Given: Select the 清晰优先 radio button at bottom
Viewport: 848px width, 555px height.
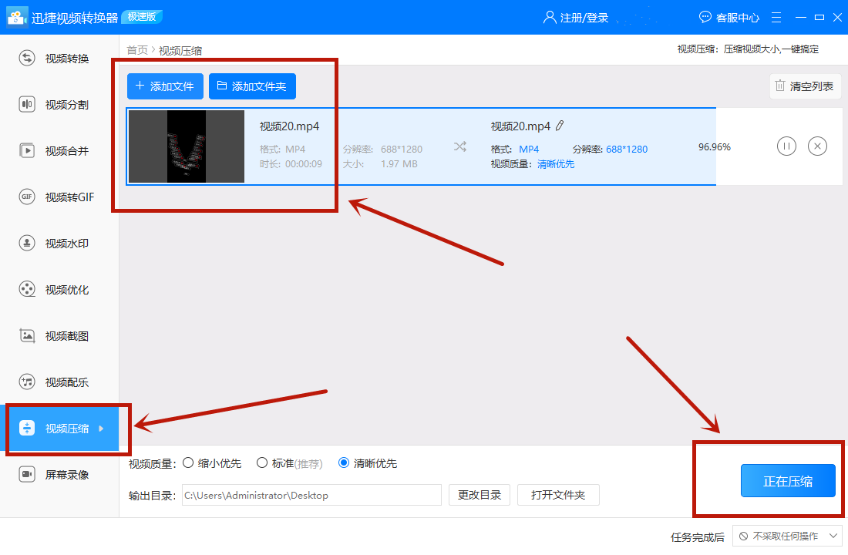Looking at the screenshot, I should [x=343, y=462].
